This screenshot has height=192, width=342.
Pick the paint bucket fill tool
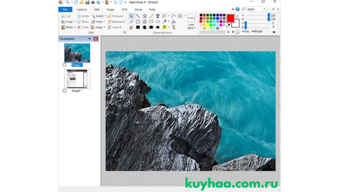point(173,22)
